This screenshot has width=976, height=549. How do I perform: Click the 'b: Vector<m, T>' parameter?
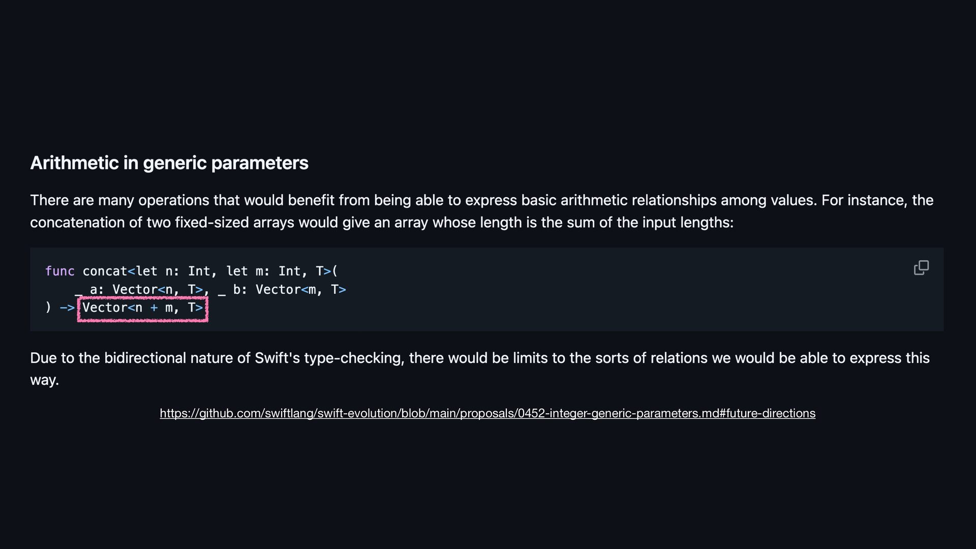[290, 290]
